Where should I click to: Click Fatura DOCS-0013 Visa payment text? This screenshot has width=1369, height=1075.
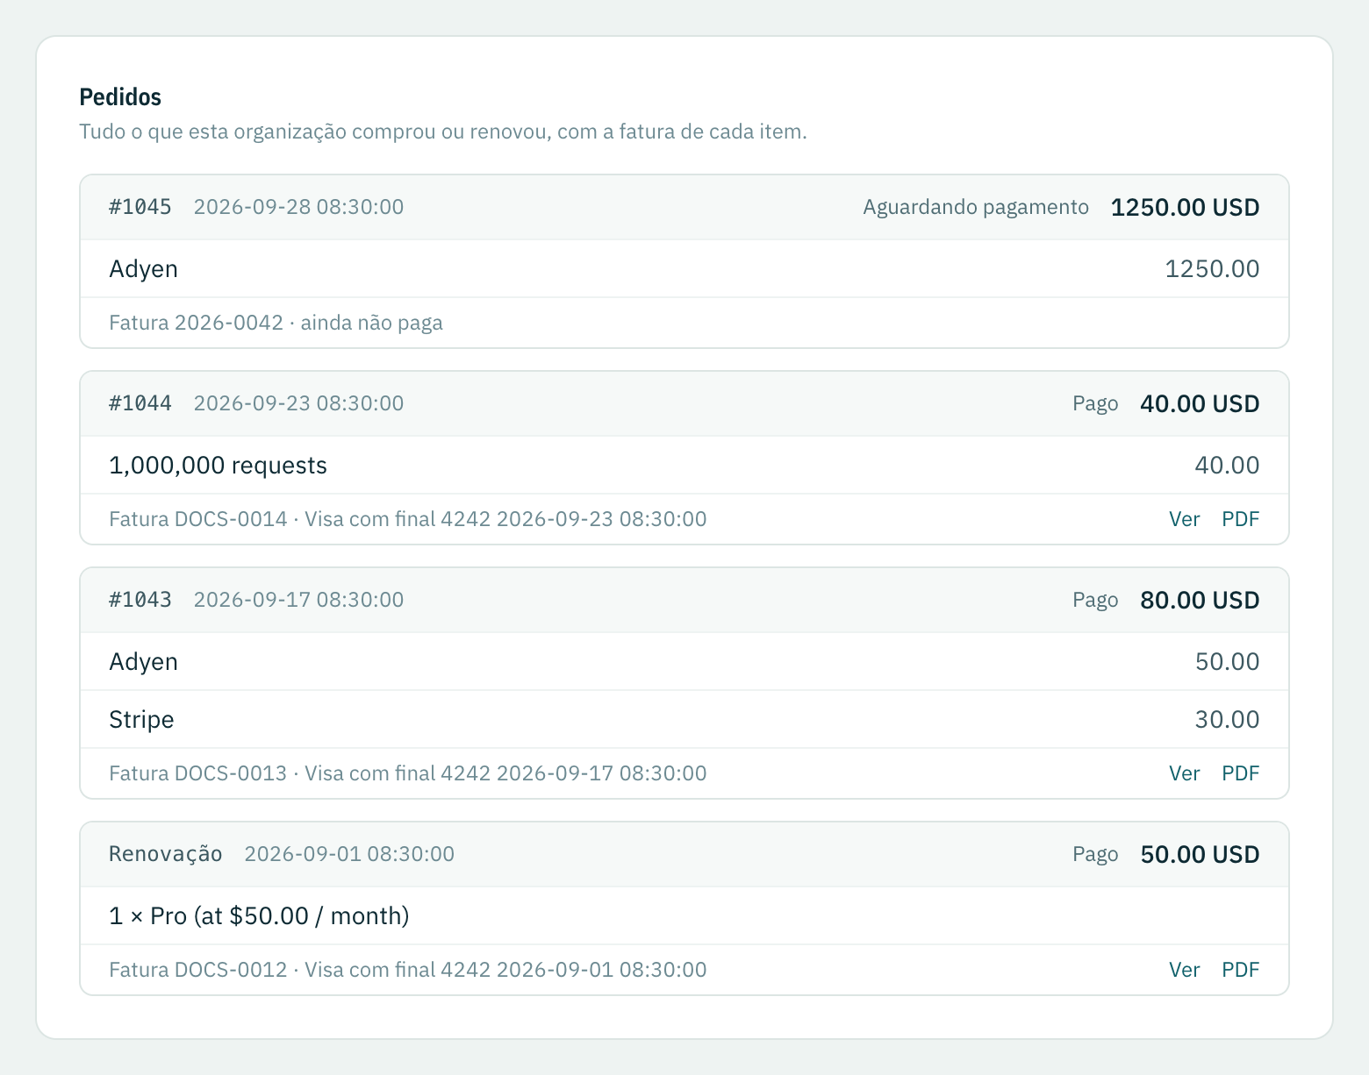[407, 773]
